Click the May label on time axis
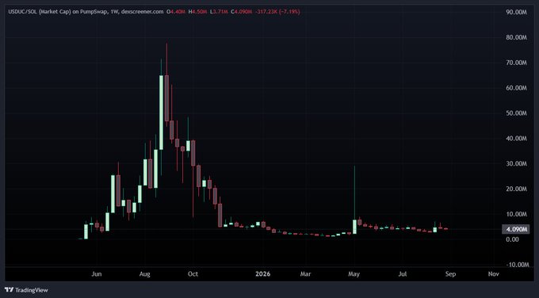539x298 pixels. (x=354, y=274)
